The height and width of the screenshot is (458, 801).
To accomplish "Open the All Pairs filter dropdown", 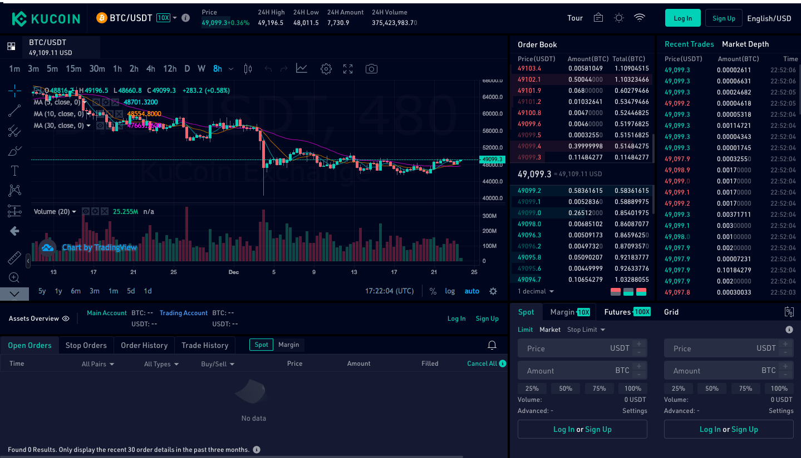I will point(98,364).
